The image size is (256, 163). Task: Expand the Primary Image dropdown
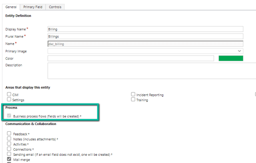tap(145, 51)
